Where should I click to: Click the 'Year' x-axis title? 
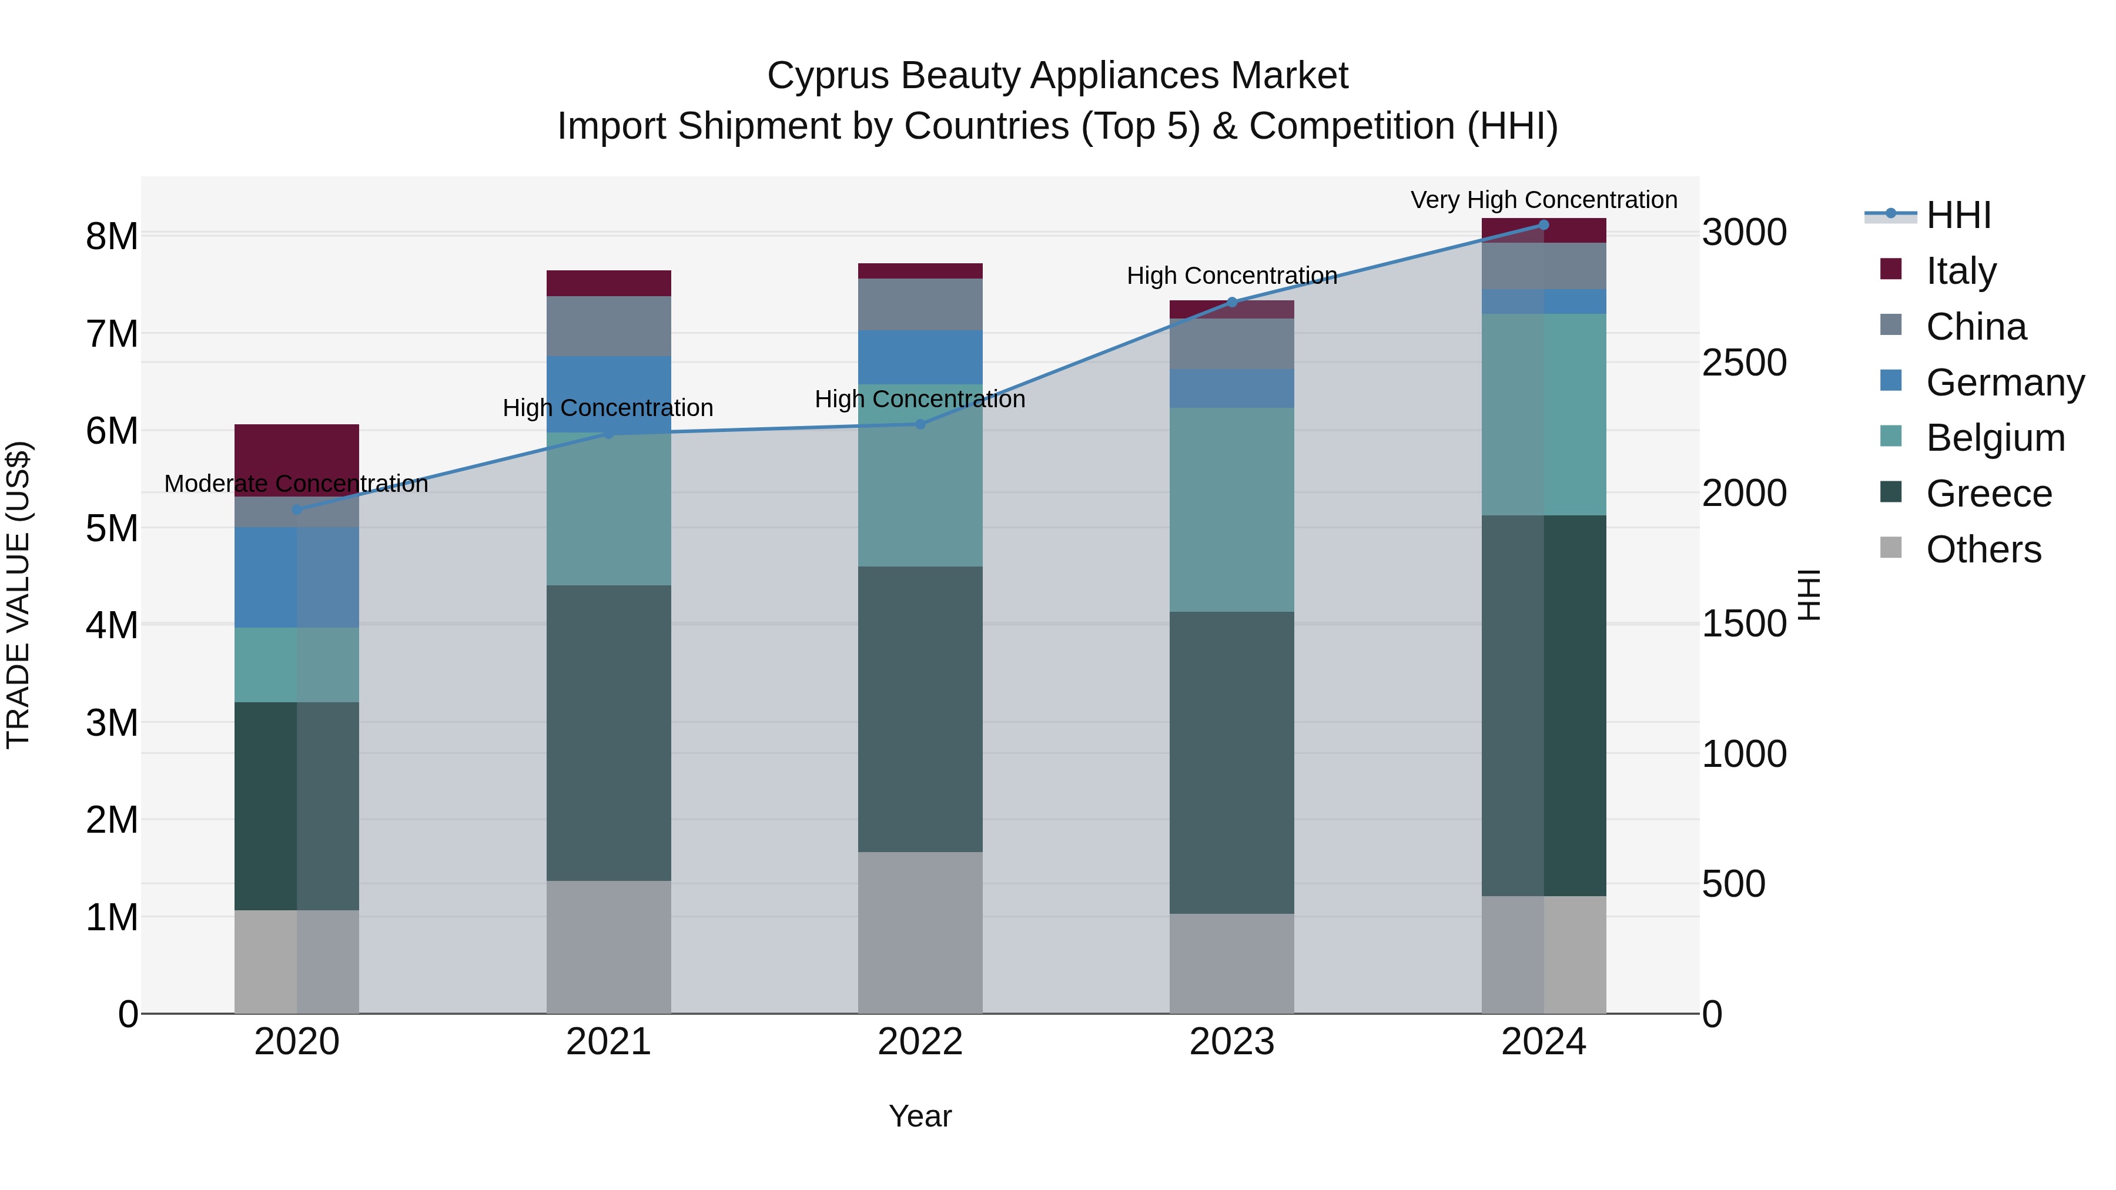click(920, 1116)
